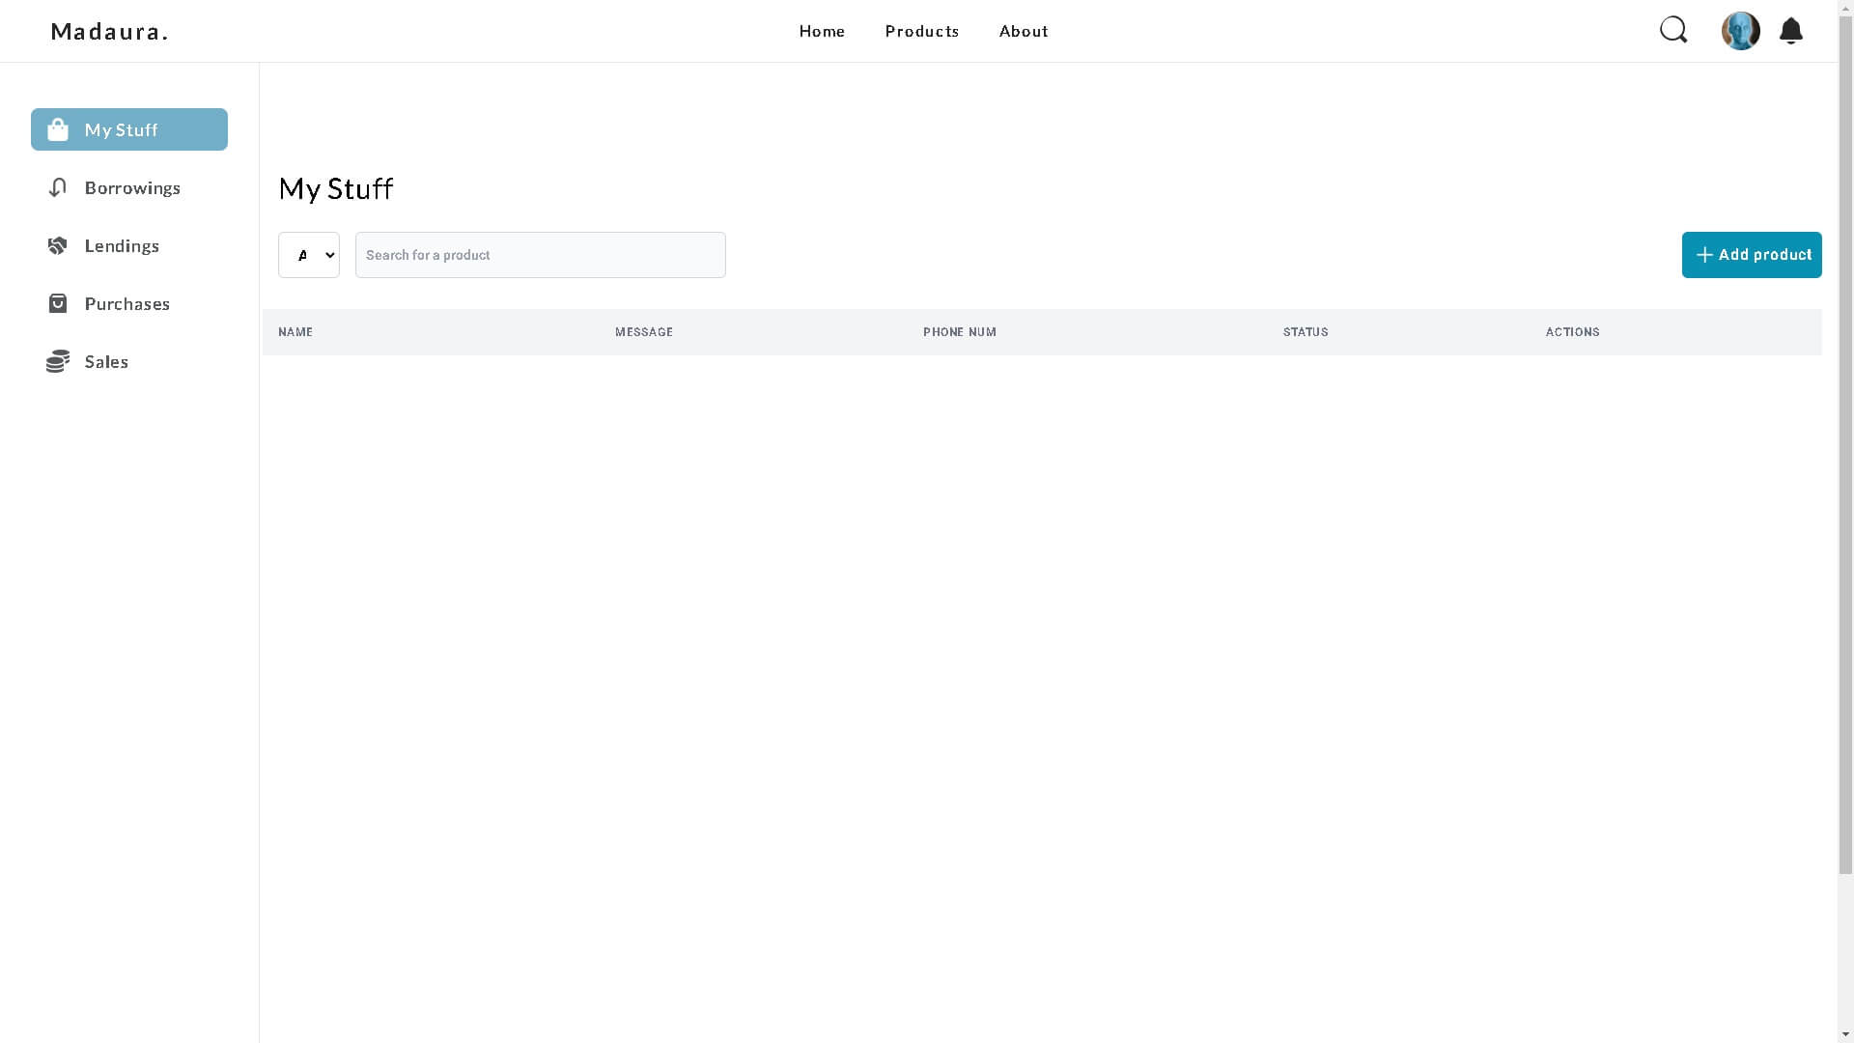Click the plus icon on Add product

[1704, 255]
